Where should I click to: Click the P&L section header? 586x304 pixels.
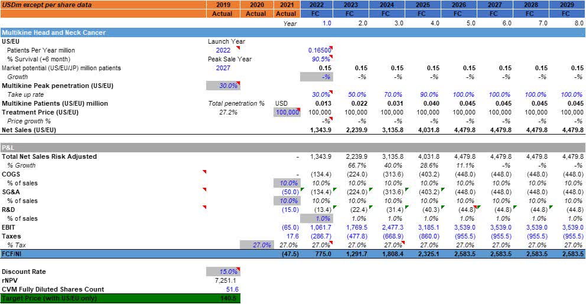click(292, 148)
